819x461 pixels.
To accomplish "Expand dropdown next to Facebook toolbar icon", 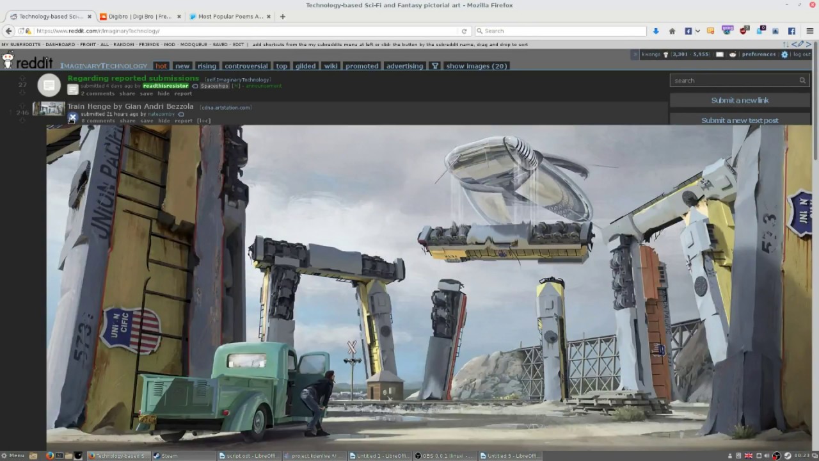I will click(697, 31).
